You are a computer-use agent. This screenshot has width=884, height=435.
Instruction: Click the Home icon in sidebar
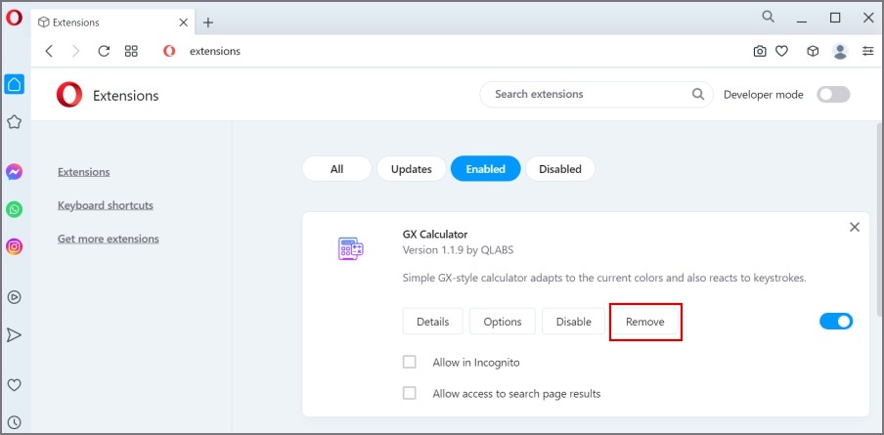14,84
